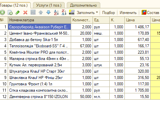
Task: Click price 117,00 for Грунтовка Фронт
Action: pyautogui.click(x=138, y=84)
